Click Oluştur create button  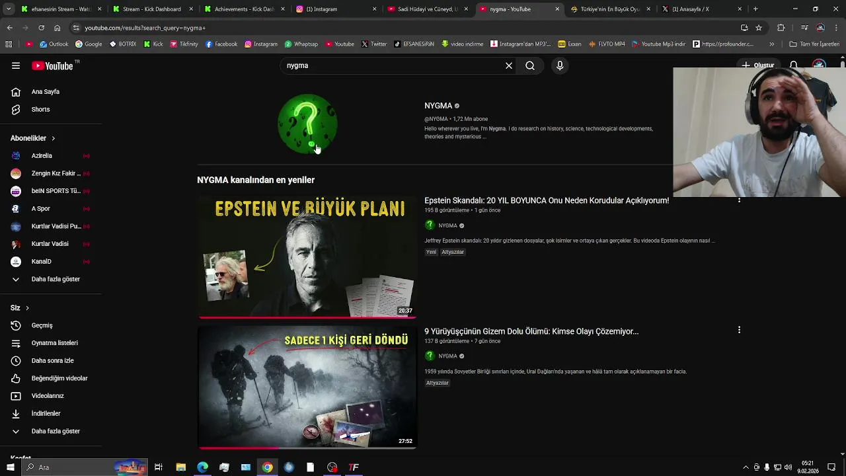[758, 65]
